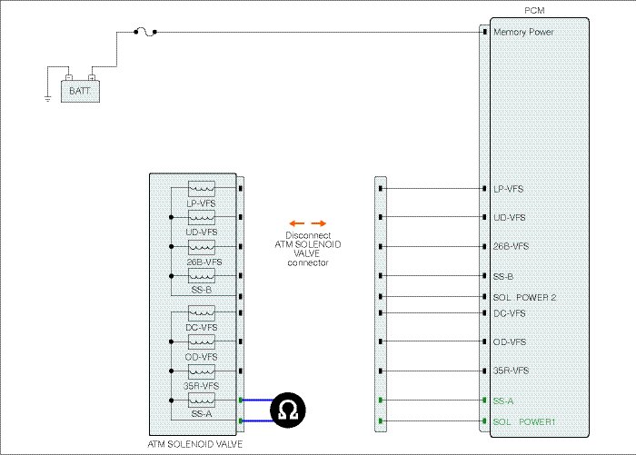This screenshot has height=455, width=636.
Task: Click the ohmmeter Ω symbol
Action: coord(288,410)
